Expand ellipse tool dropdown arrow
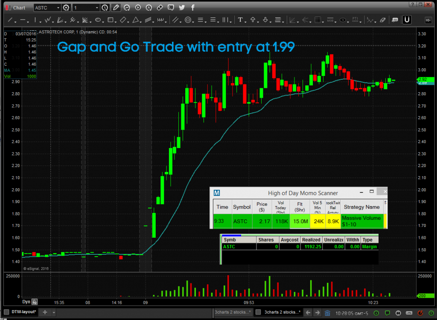Viewport: 437px width, 320px height. pos(103,22)
